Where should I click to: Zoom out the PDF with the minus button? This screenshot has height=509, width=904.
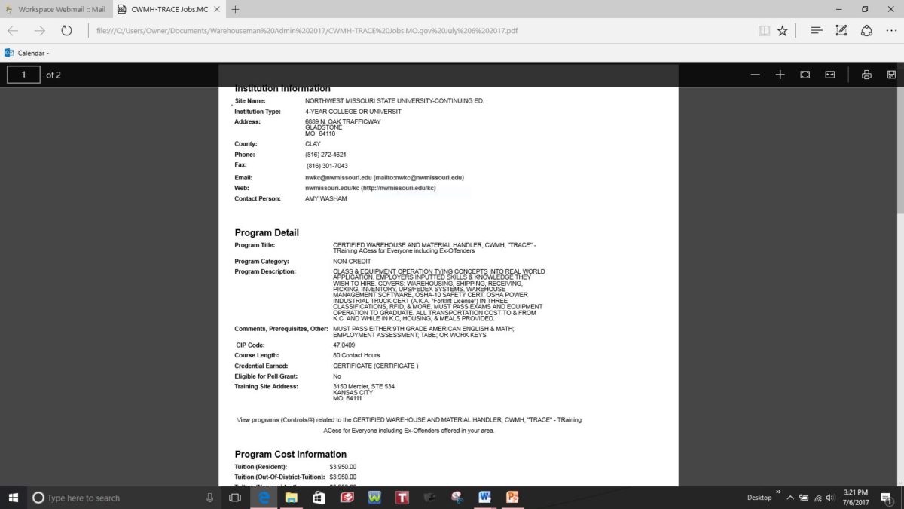tap(756, 75)
